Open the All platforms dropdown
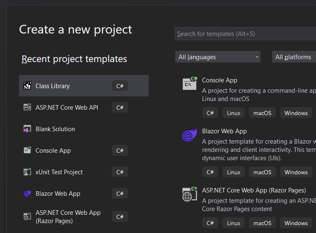 [x=294, y=57]
